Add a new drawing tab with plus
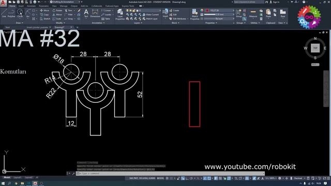 click(x=77, y=27)
